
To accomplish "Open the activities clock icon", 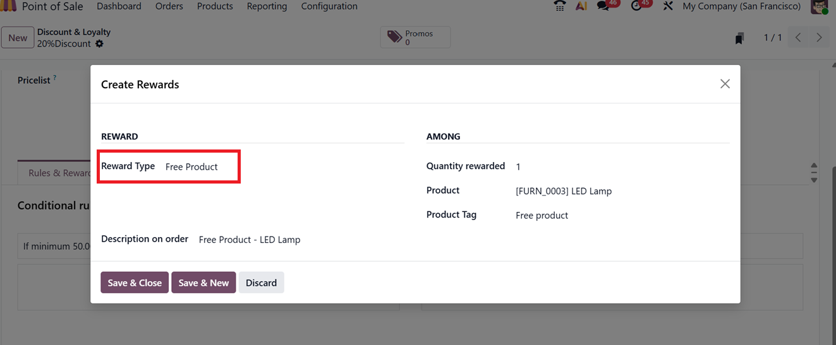I will pos(637,6).
